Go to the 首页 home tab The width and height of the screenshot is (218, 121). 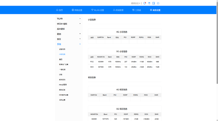pyautogui.click(x=59, y=10)
